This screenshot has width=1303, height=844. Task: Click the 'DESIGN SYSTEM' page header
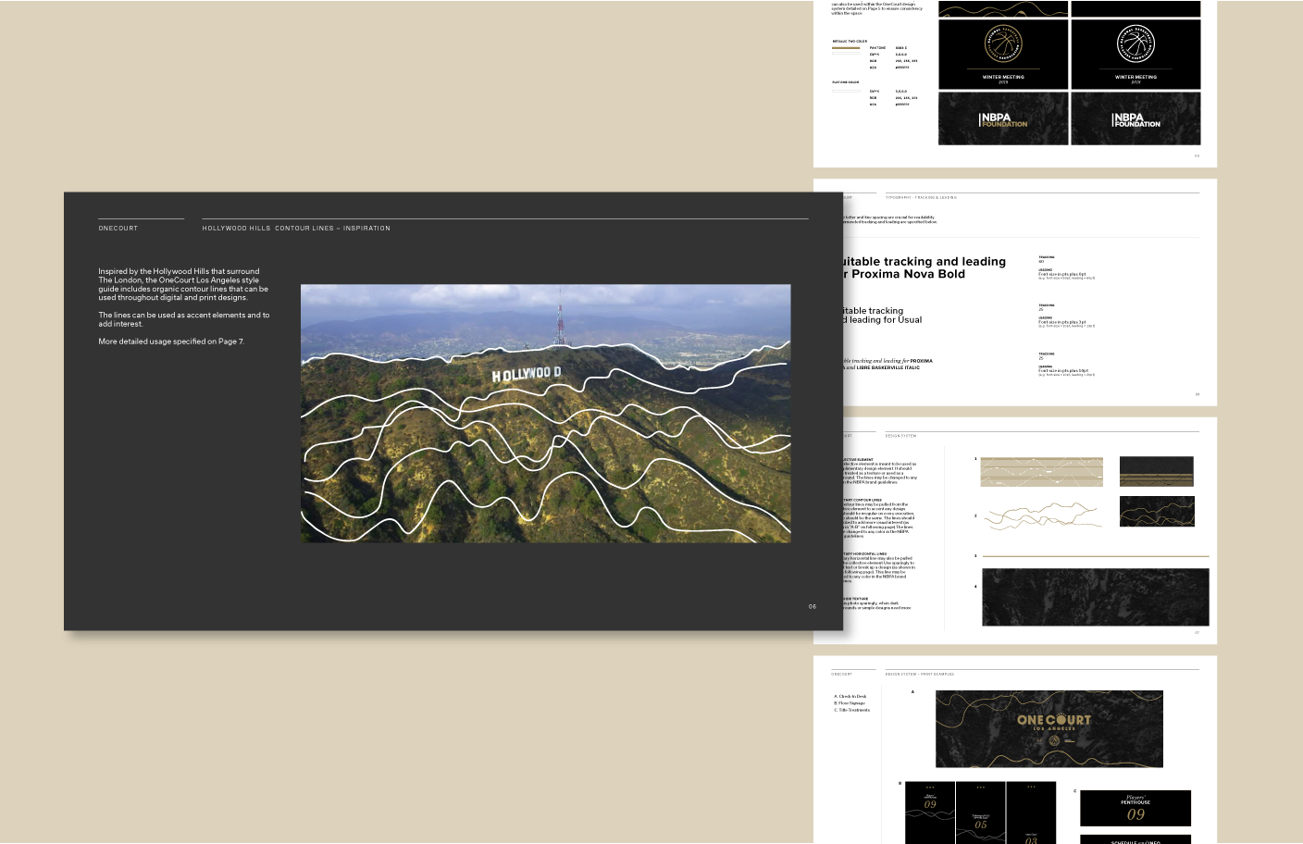tap(900, 435)
